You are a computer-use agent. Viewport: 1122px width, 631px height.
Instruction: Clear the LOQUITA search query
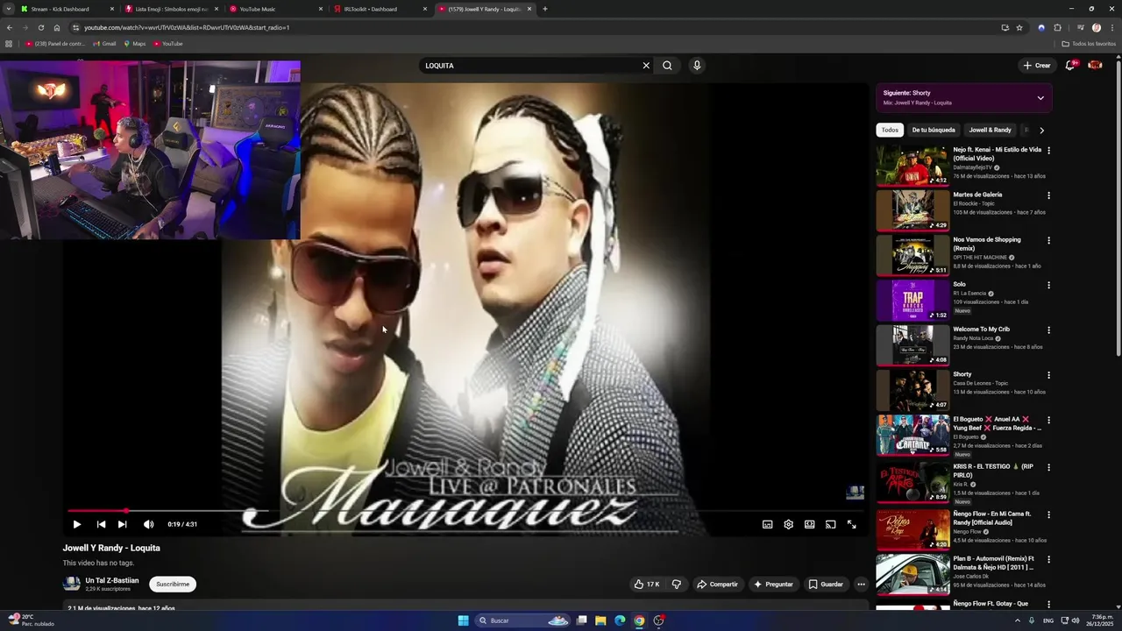(646, 66)
